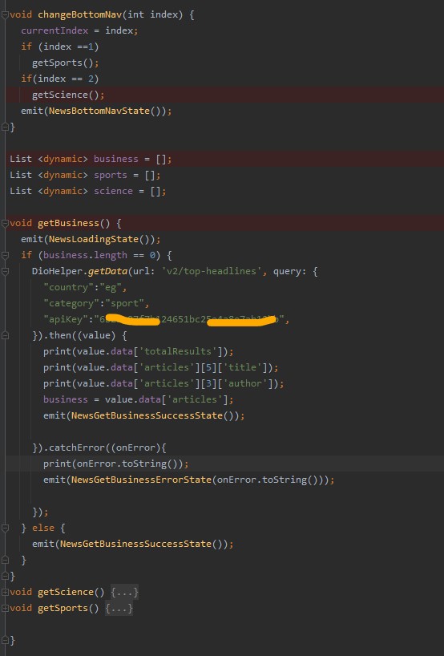Click the 'author' string in the print call
The height and width of the screenshot is (656, 444).
245,383
